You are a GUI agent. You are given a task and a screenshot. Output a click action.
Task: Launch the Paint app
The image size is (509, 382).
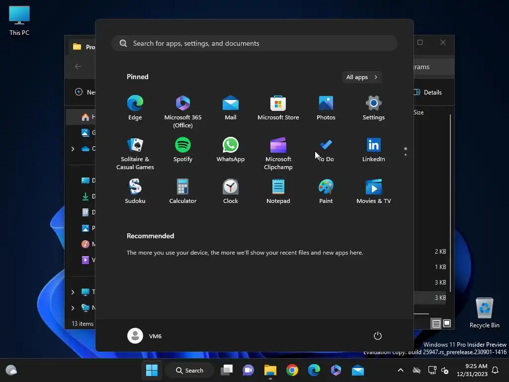(x=326, y=191)
